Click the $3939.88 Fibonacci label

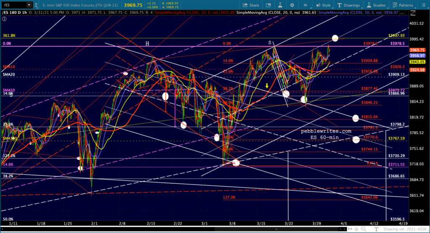click(x=370, y=61)
